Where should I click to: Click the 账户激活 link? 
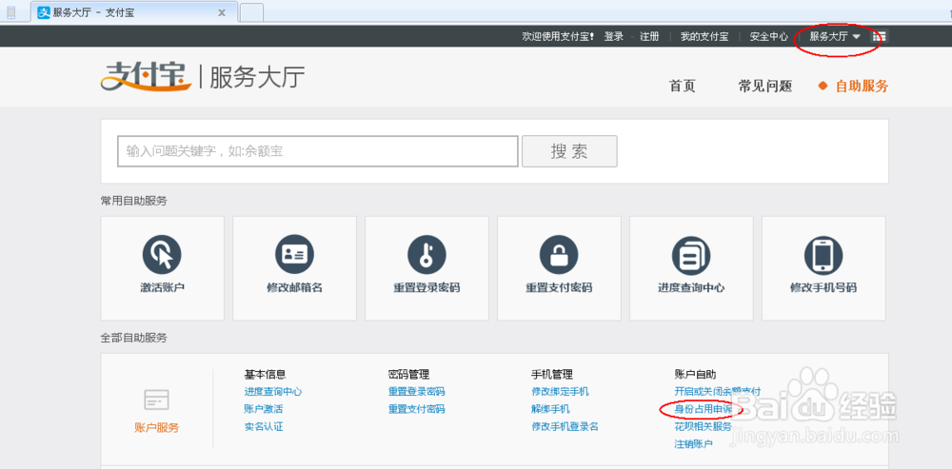coord(264,409)
